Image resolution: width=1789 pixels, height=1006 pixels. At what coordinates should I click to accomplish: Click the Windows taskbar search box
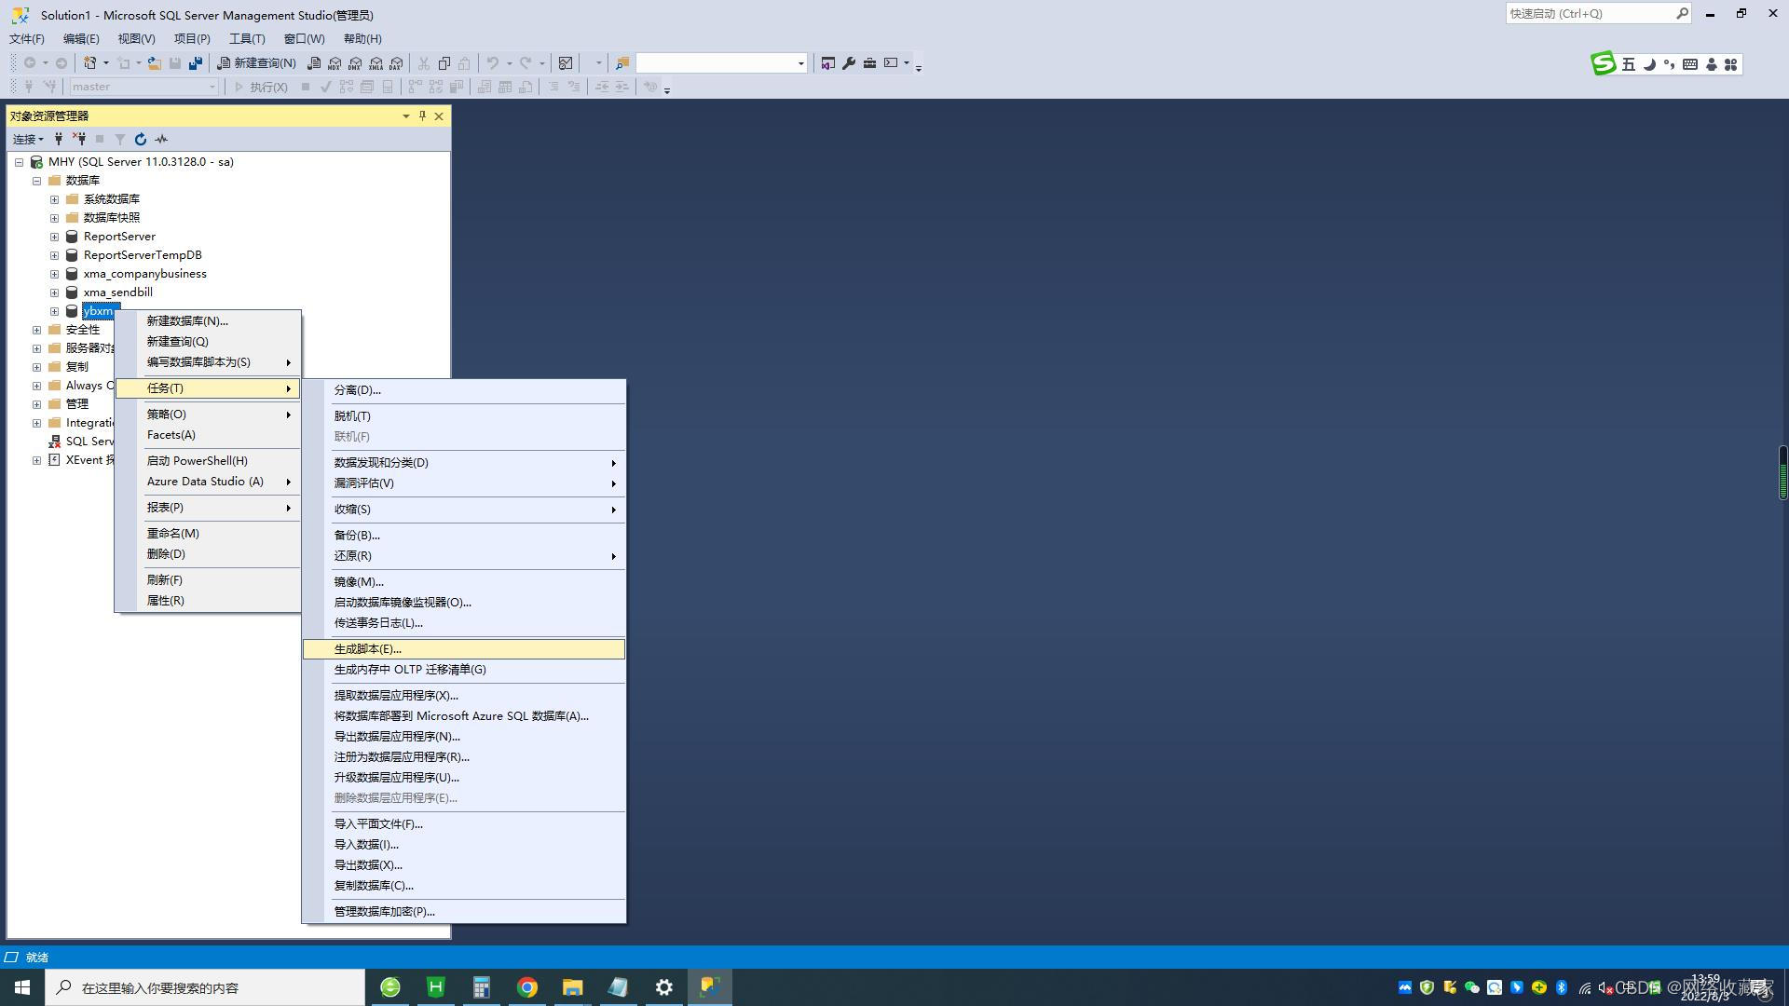(186, 986)
